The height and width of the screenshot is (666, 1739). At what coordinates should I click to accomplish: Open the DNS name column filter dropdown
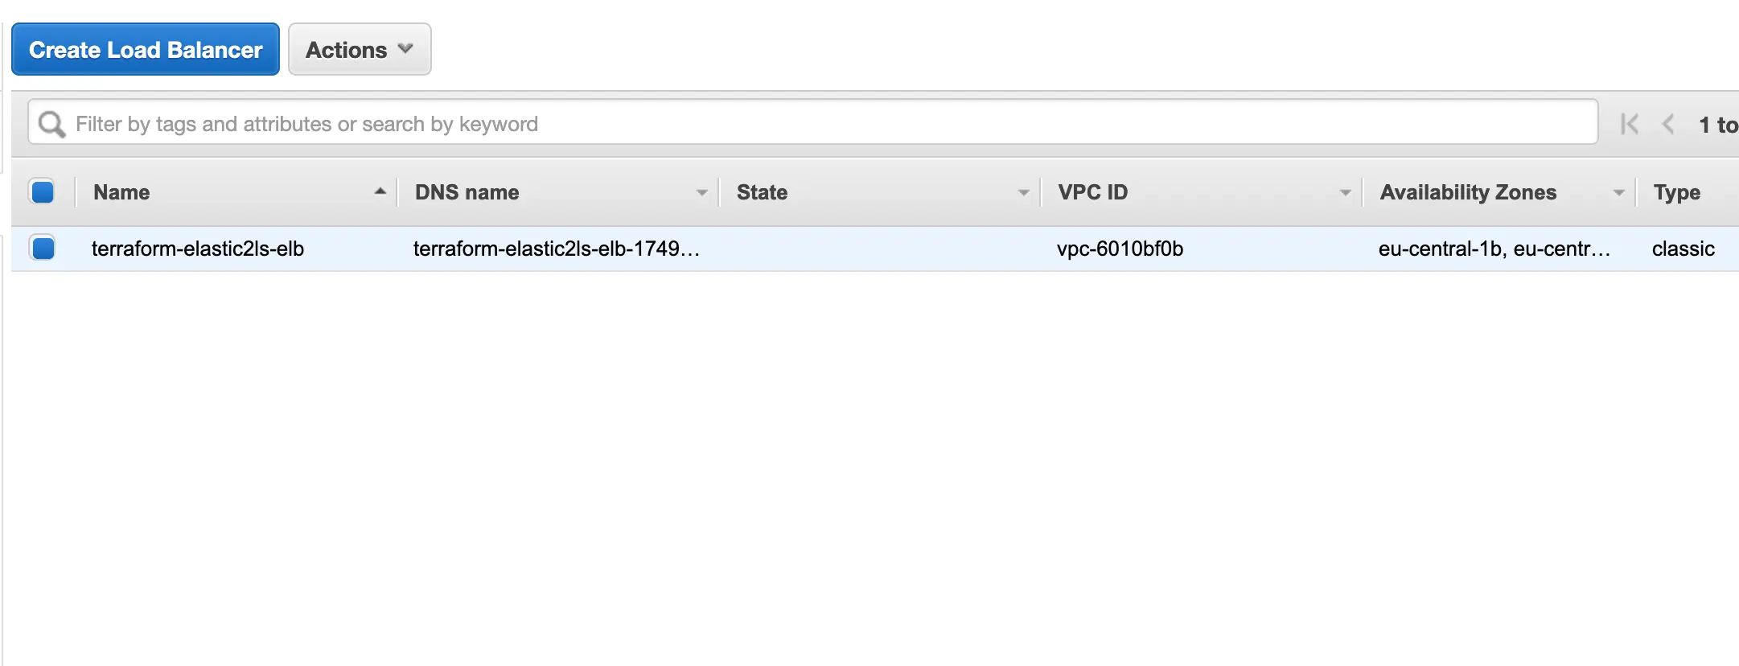click(x=701, y=192)
